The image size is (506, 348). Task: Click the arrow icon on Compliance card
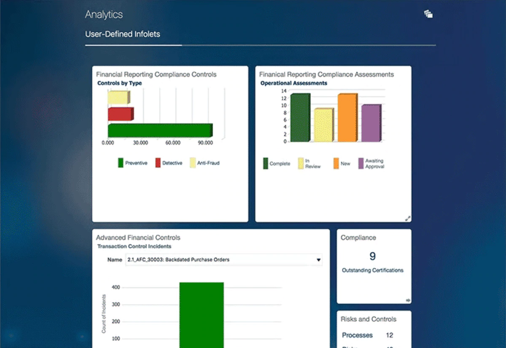[x=408, y=300]
